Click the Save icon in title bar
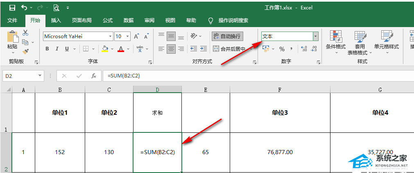The width and height of the screenshot is (414, 173). 12,7
